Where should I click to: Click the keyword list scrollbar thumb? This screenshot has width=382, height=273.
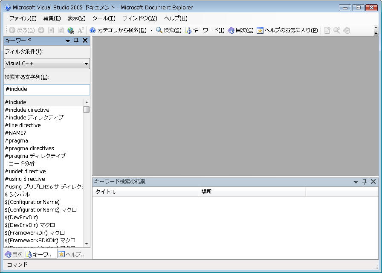(x=87, y=110)
